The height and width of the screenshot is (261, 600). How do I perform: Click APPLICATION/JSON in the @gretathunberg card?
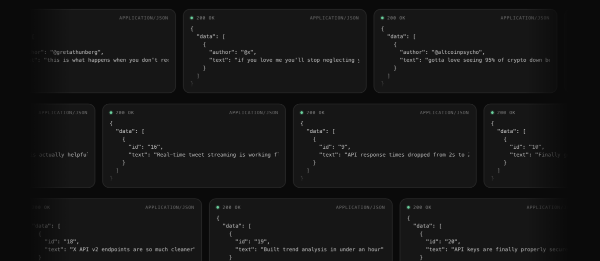pyautogui.click(x=143, y=18)
